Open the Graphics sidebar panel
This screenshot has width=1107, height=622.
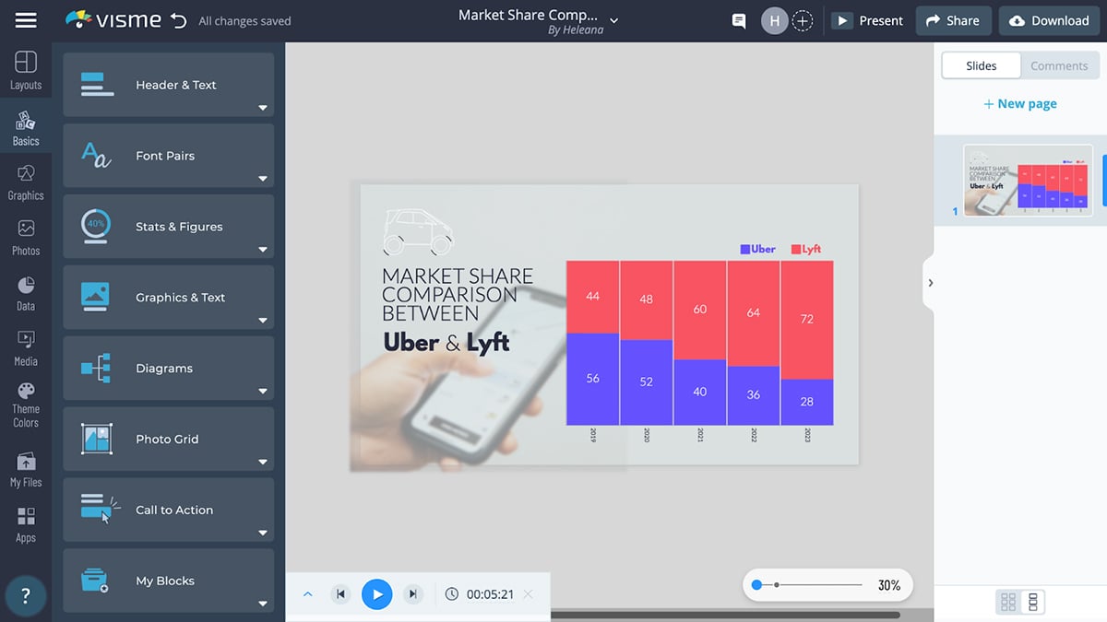tap(26, 182)
